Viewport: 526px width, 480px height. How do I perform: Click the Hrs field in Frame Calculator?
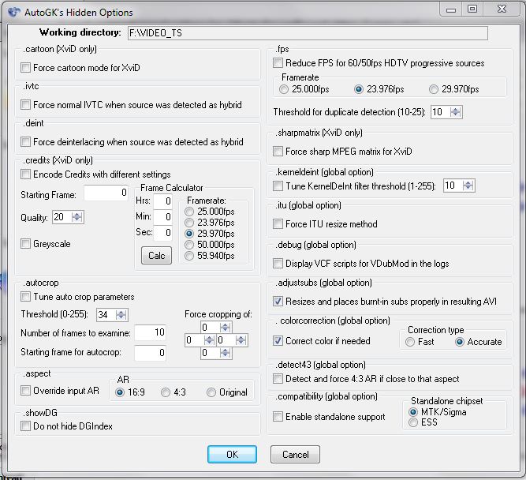163,201
